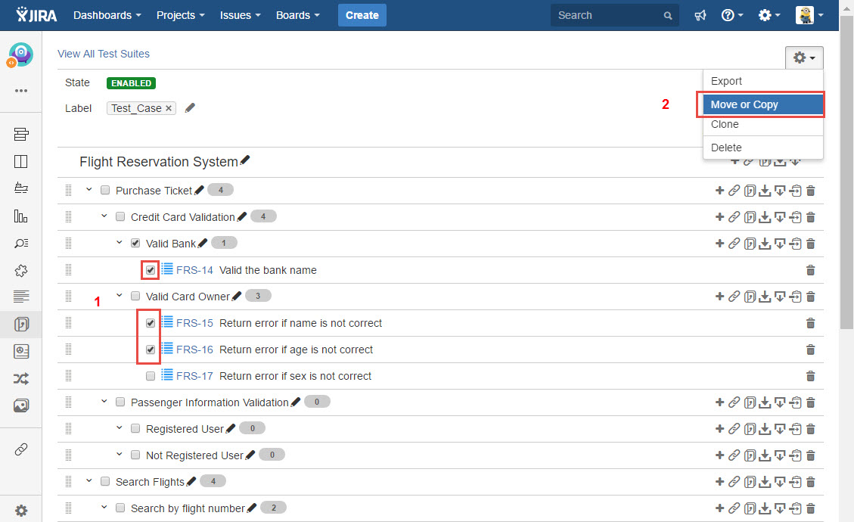Collapse the Valid Bank folder
This screenshot has height=522, width=854.
(120, 243)
